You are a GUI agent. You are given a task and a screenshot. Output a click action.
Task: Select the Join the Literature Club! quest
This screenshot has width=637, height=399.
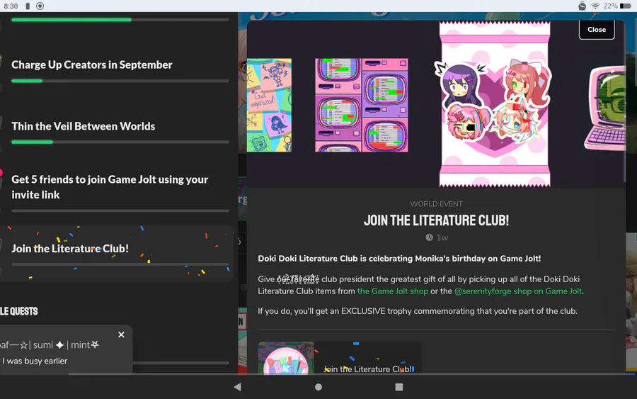[x=117, y=253]
